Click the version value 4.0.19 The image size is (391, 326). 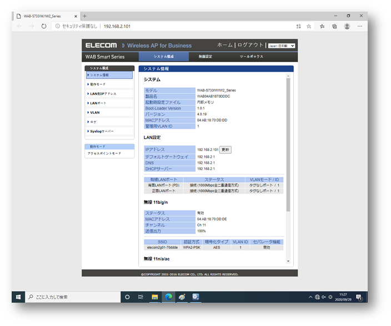pos(202,114)
